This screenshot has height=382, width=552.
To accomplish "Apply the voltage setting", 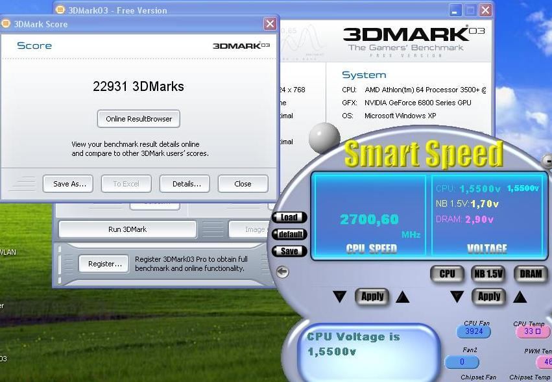I will (489, 296).
